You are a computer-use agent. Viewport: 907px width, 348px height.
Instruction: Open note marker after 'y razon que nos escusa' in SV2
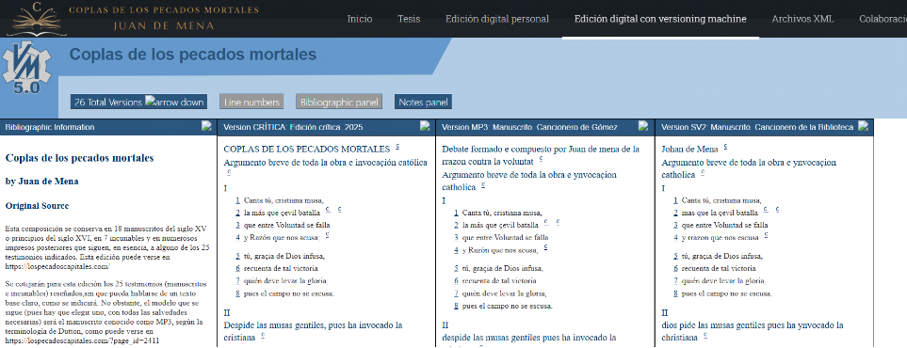click(x=766, y=235)
